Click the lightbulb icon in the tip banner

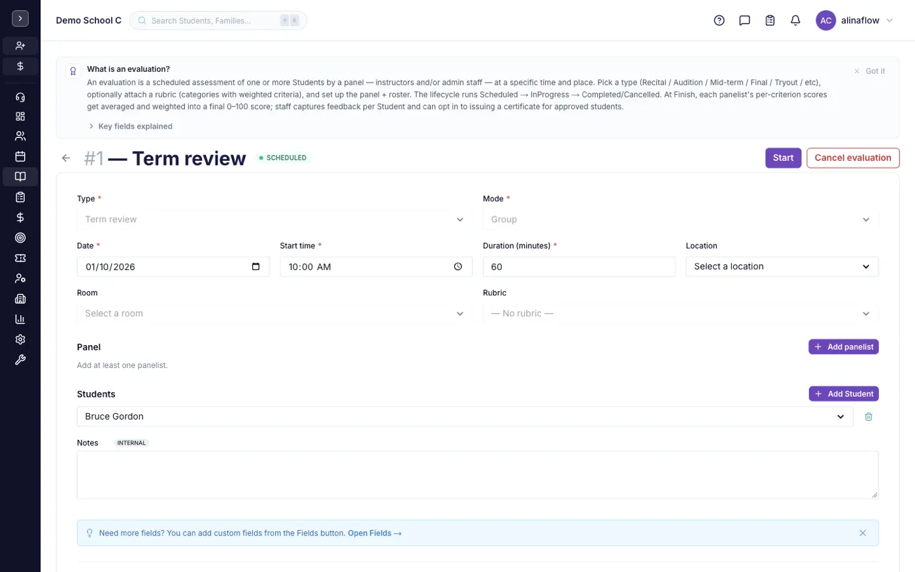(x=90, y=533)
